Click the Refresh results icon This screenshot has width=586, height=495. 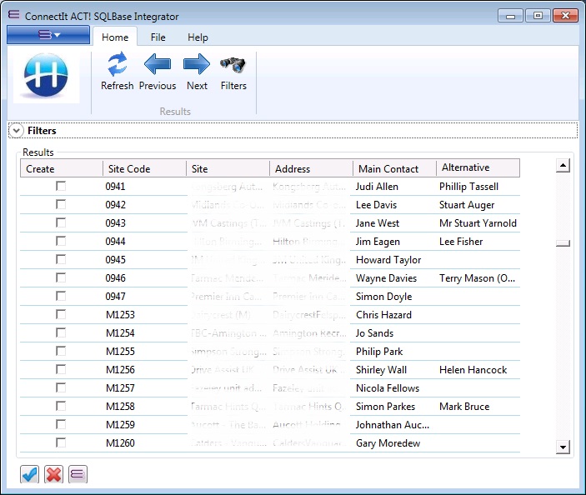pos(117,65)
